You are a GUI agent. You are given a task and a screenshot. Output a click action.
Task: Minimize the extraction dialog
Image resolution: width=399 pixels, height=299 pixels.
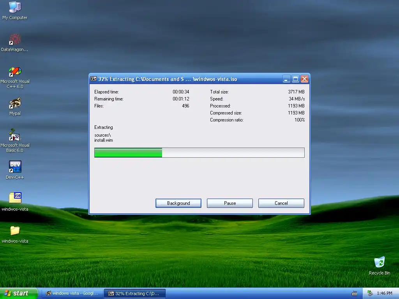tap(286, 79)
